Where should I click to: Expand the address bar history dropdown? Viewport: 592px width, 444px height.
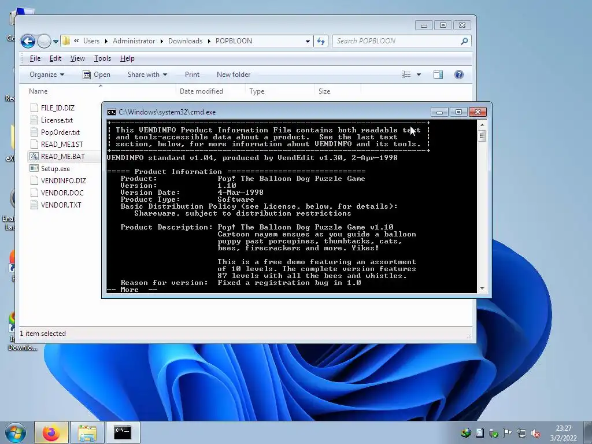click(x=308, y=41)
